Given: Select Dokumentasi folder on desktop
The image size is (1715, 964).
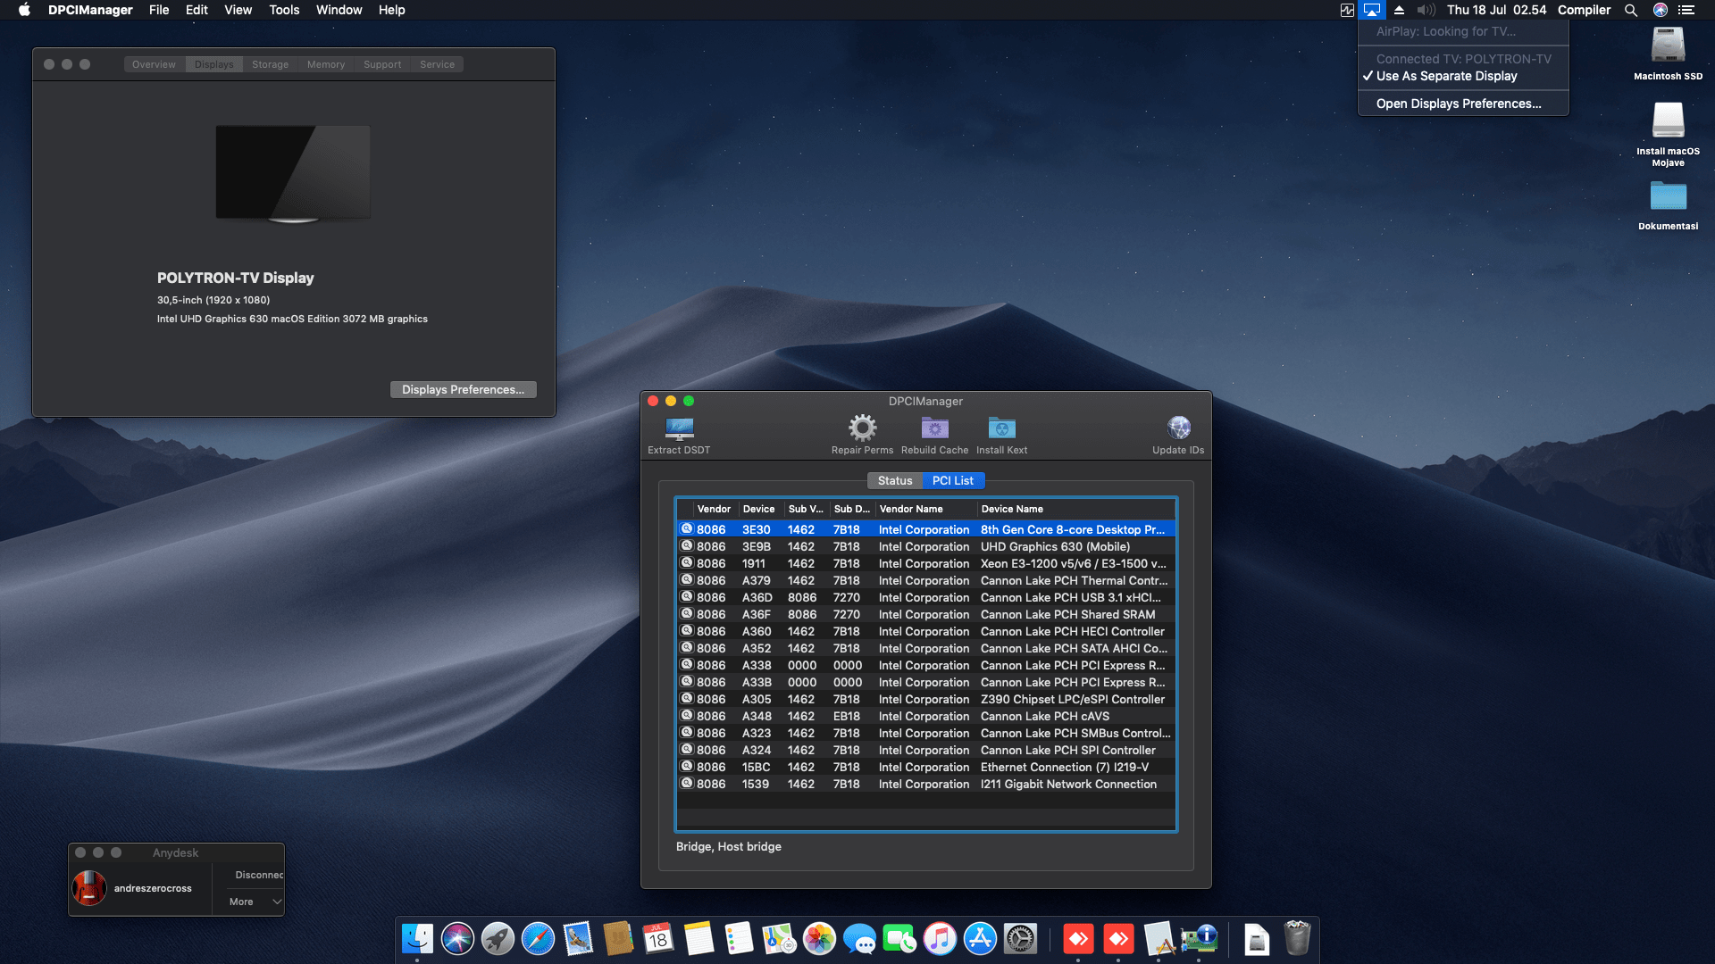Looking at the screenshot, I should pyautogui.click(x=1668, y=195).
